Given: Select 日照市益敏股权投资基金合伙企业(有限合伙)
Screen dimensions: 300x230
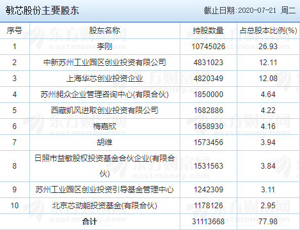Looking at the screenshot, I should (104, 166).
